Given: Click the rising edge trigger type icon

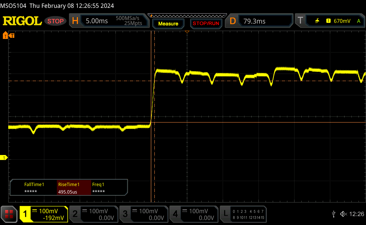Looking at the screenshot, I should (x=317, y=21).
